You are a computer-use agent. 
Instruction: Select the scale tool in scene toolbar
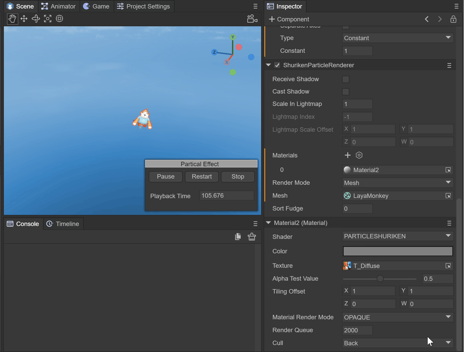point(48,19)
